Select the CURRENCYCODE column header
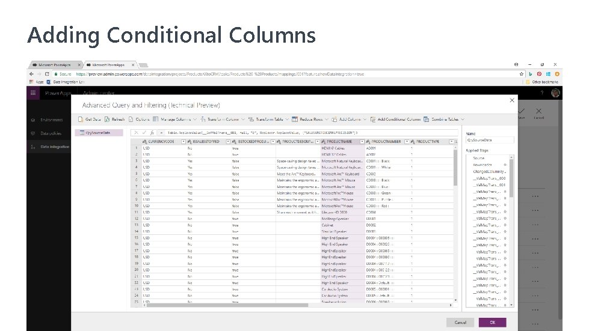Image resolution: width=589 pixels, height=331 pixels. (164, 142)
